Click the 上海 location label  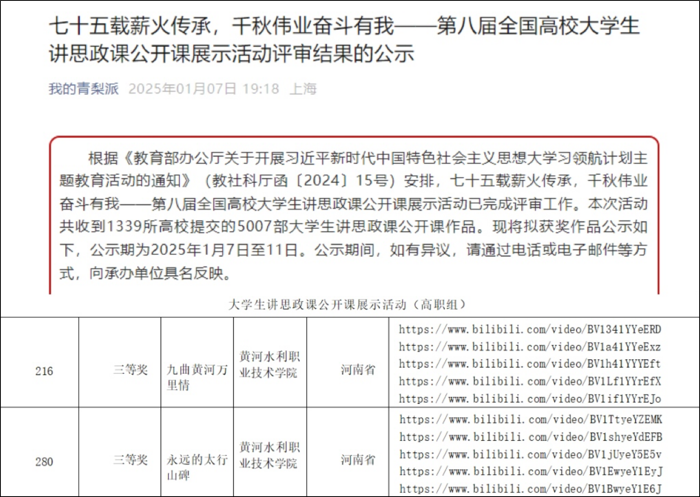coord(303,88)
